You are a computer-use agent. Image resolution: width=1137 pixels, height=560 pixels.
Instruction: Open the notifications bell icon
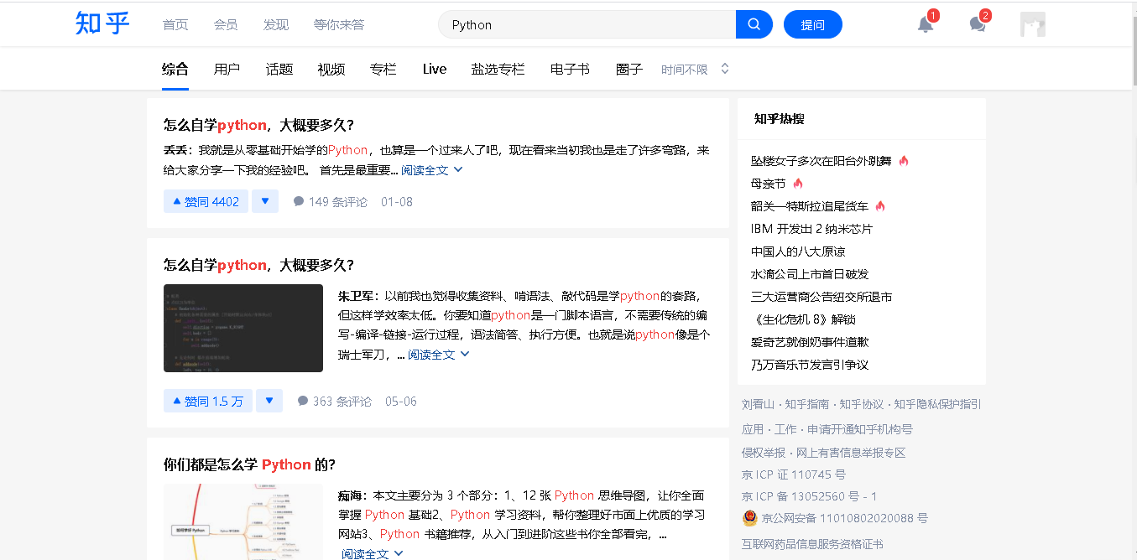coord(926,24)
